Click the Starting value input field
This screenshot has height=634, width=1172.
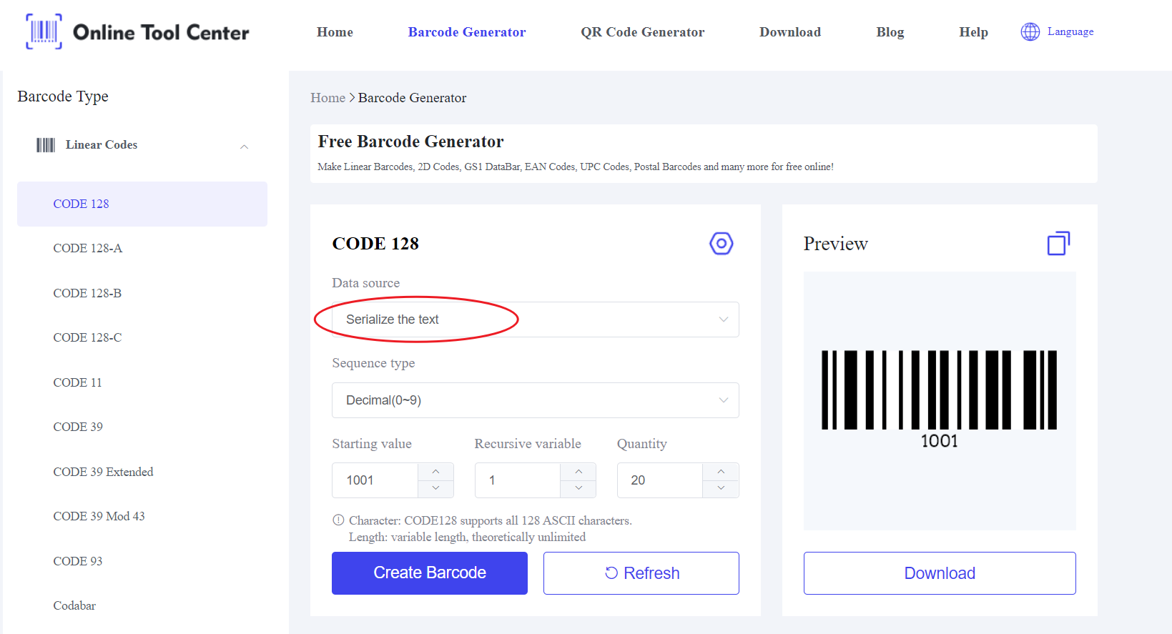point(375,480)
